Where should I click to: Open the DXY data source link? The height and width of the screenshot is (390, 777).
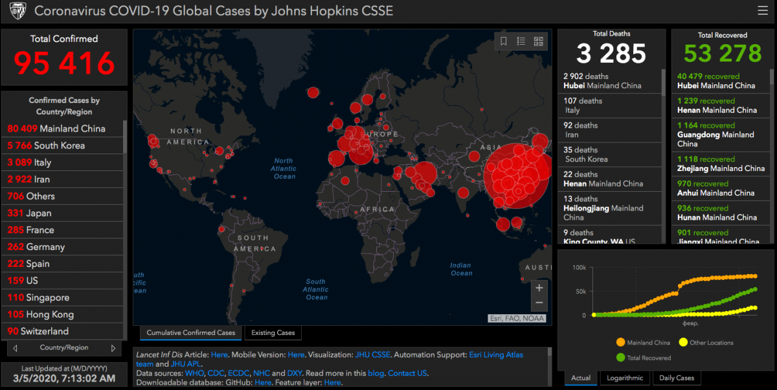[x=295, y=373]
